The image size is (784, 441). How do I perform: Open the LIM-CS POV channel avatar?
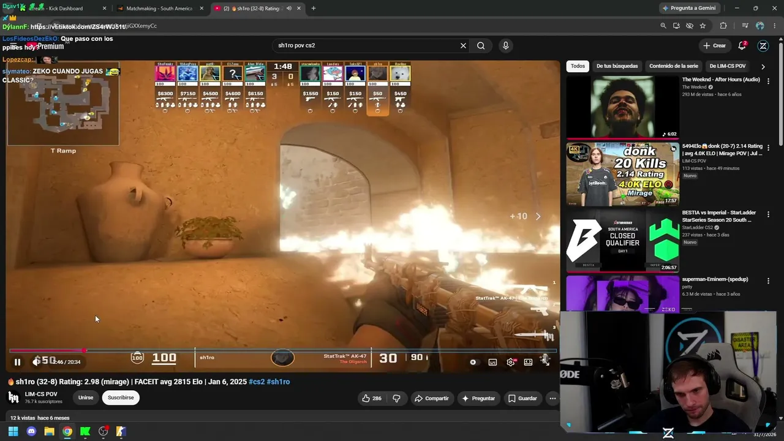click(13, 398)
